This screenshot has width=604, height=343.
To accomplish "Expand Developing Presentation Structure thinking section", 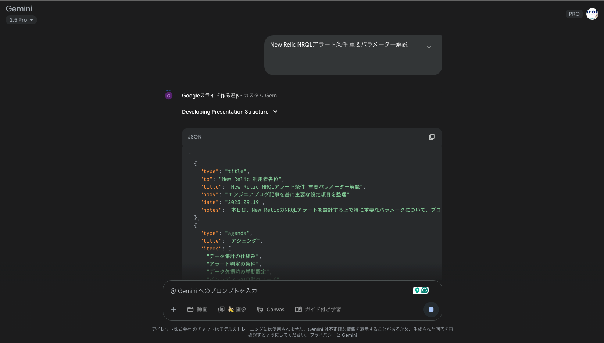I will [230, 112].
